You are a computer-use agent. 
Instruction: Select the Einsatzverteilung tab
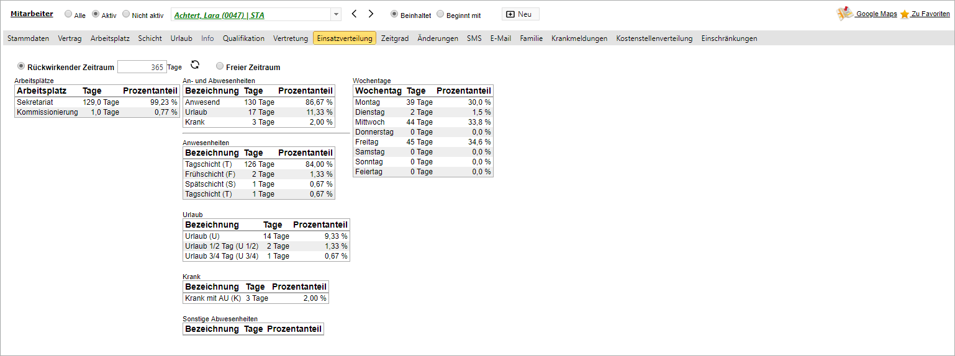coord(345,38)
